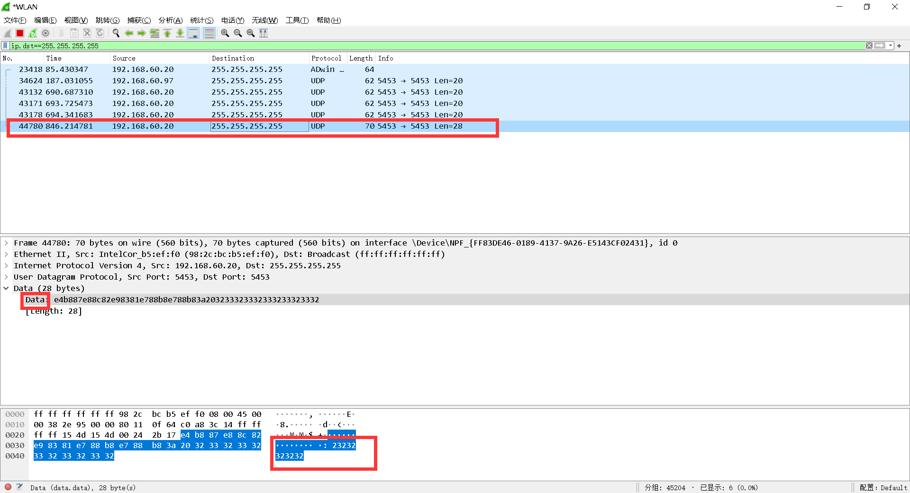Zoom out on packet text

(x=238, y=33)
